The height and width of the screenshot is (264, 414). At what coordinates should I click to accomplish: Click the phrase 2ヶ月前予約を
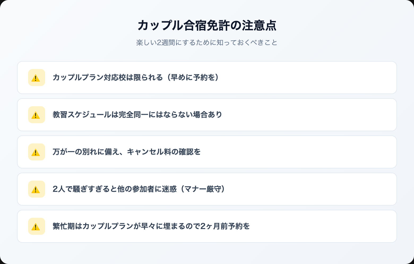pos(225,226)
